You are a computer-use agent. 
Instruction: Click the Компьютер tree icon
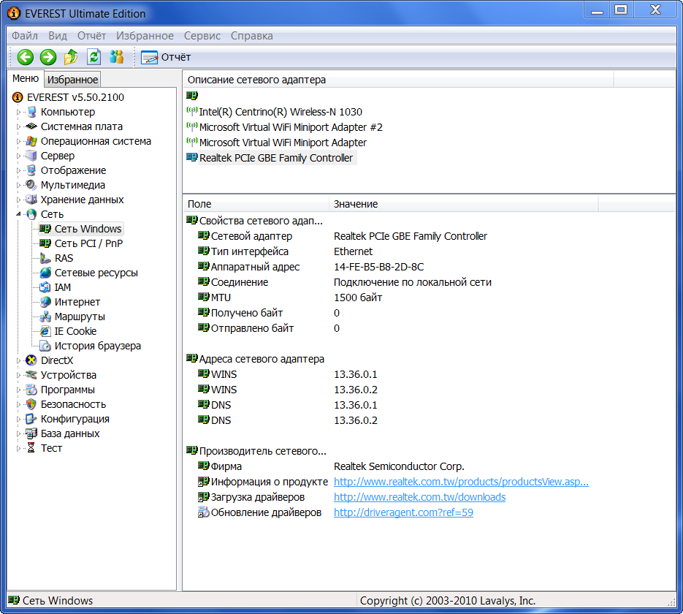[x=31, y=112]
